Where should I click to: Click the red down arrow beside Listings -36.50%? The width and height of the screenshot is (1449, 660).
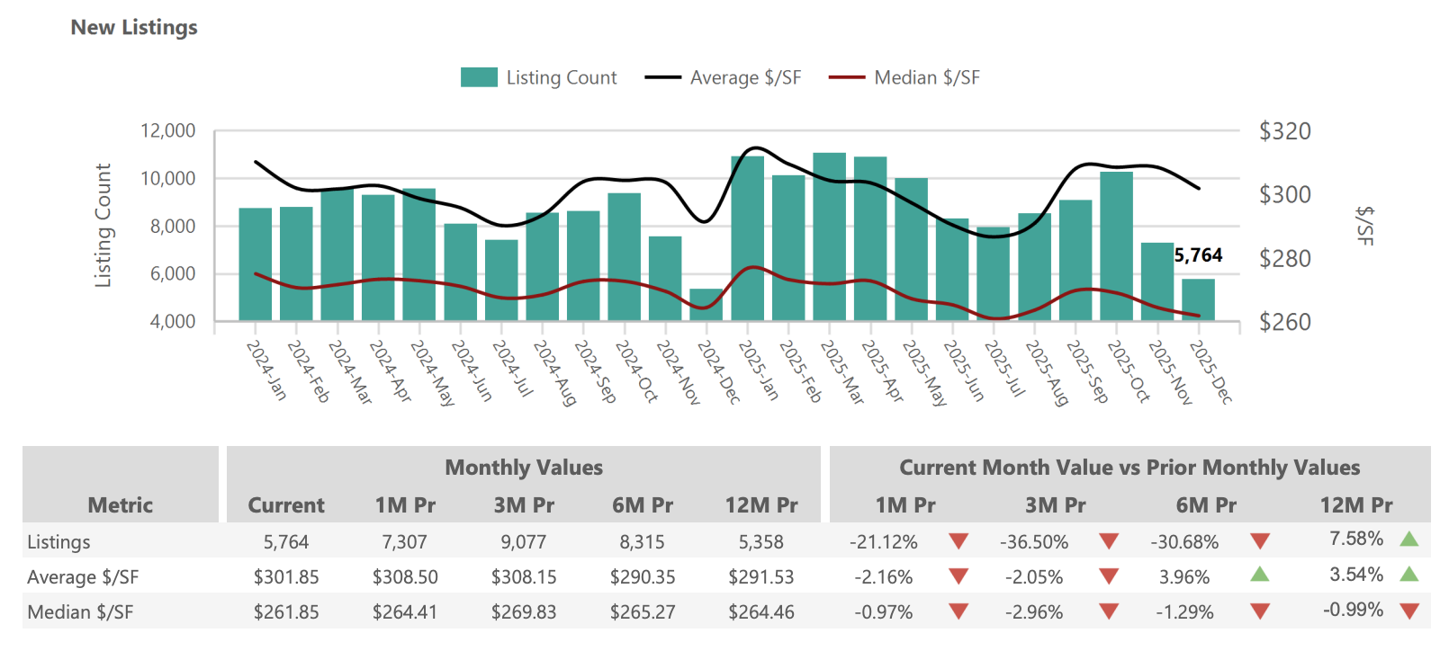(1109, 541)
